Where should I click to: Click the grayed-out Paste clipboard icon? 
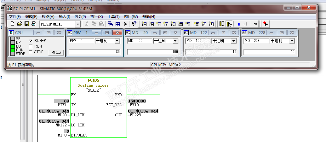click(x=101, y=24)
